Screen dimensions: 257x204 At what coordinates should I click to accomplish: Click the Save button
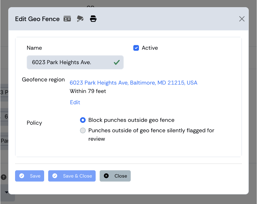pos(30,176)
